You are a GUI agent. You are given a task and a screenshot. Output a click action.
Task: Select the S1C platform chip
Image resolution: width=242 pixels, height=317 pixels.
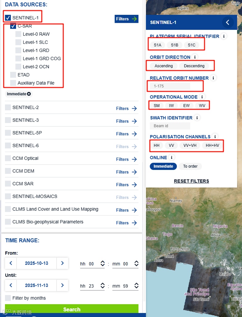192,45
